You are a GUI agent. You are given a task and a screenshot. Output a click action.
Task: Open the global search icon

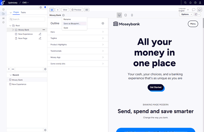(x=185, y=3)
